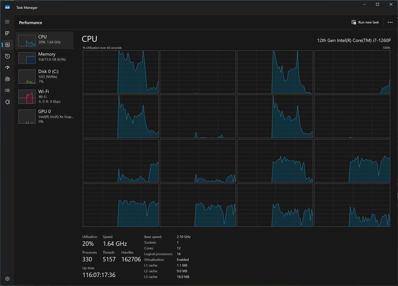Click the first logical processor graph
The image size is (398, 286).
(121, 72)
